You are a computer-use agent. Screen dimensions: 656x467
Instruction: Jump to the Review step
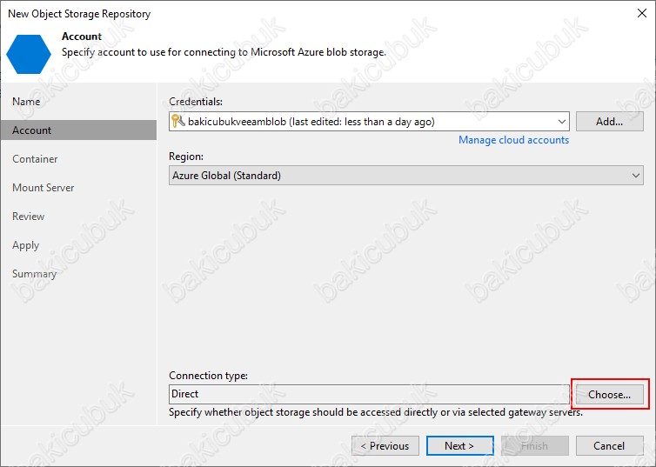point(28,217)
